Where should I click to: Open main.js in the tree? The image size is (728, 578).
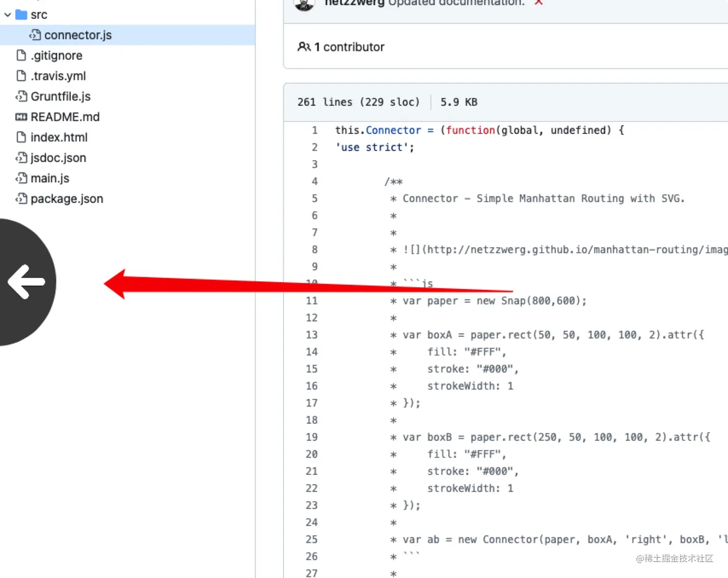[x=50, y=178]
